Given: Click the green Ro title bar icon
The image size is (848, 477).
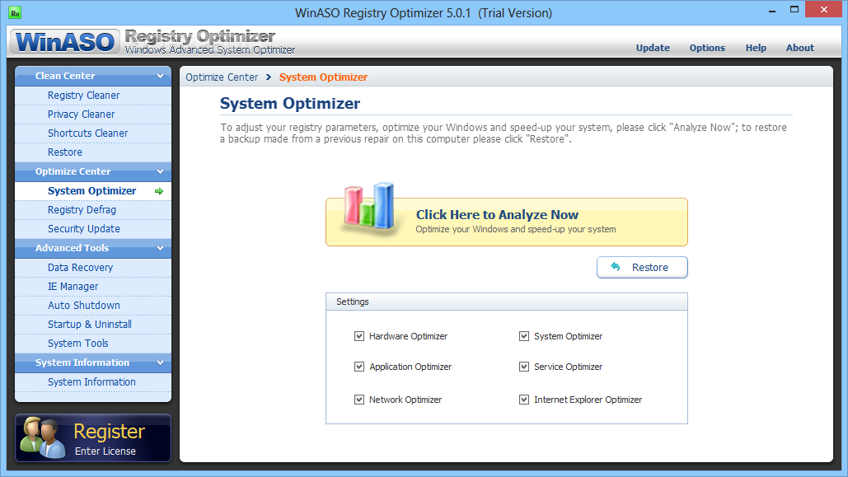Looking at the screenshot, I should click(x=15, y=13).
